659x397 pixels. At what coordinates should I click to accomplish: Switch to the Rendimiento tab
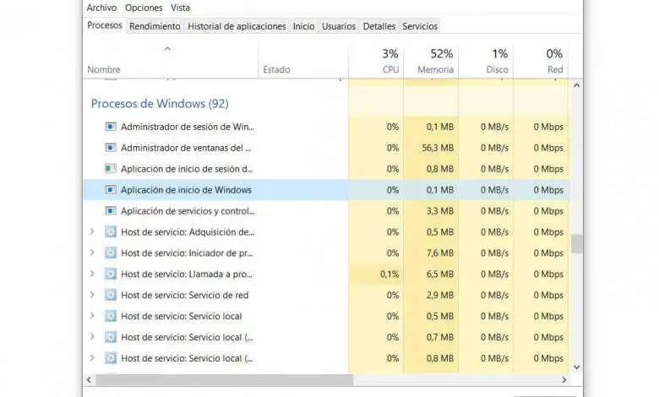pos(155,26)
